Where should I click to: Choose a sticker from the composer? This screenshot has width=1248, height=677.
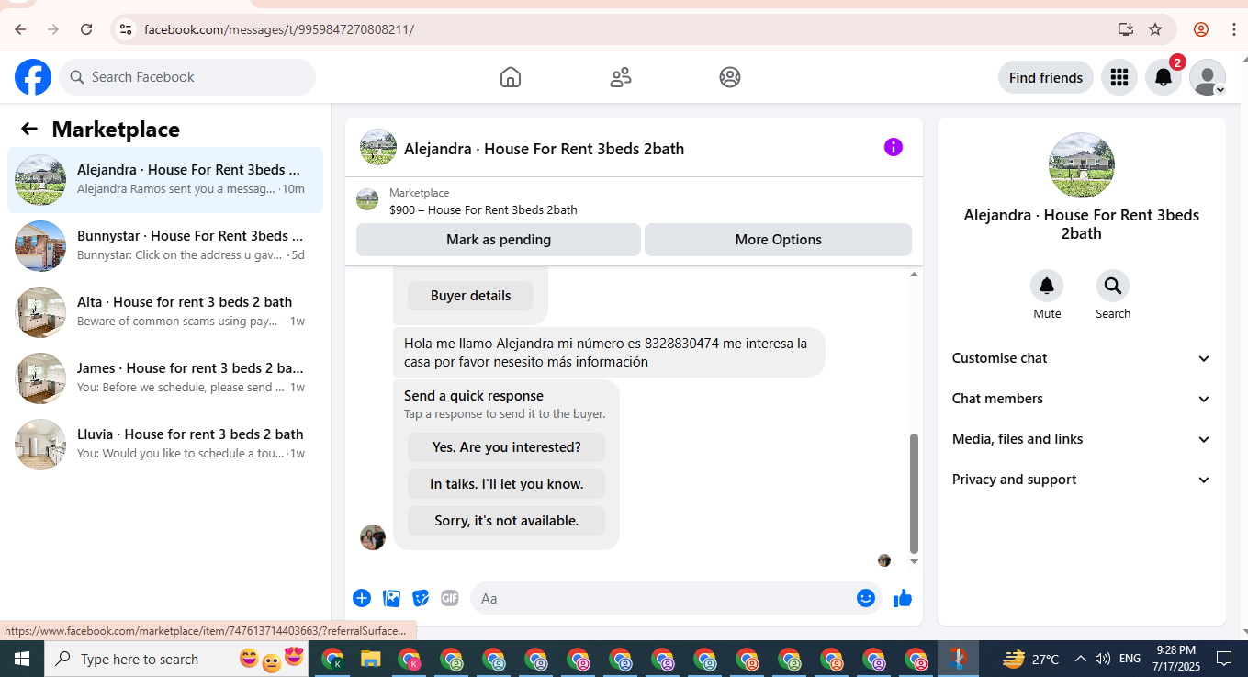pos(421,598)
